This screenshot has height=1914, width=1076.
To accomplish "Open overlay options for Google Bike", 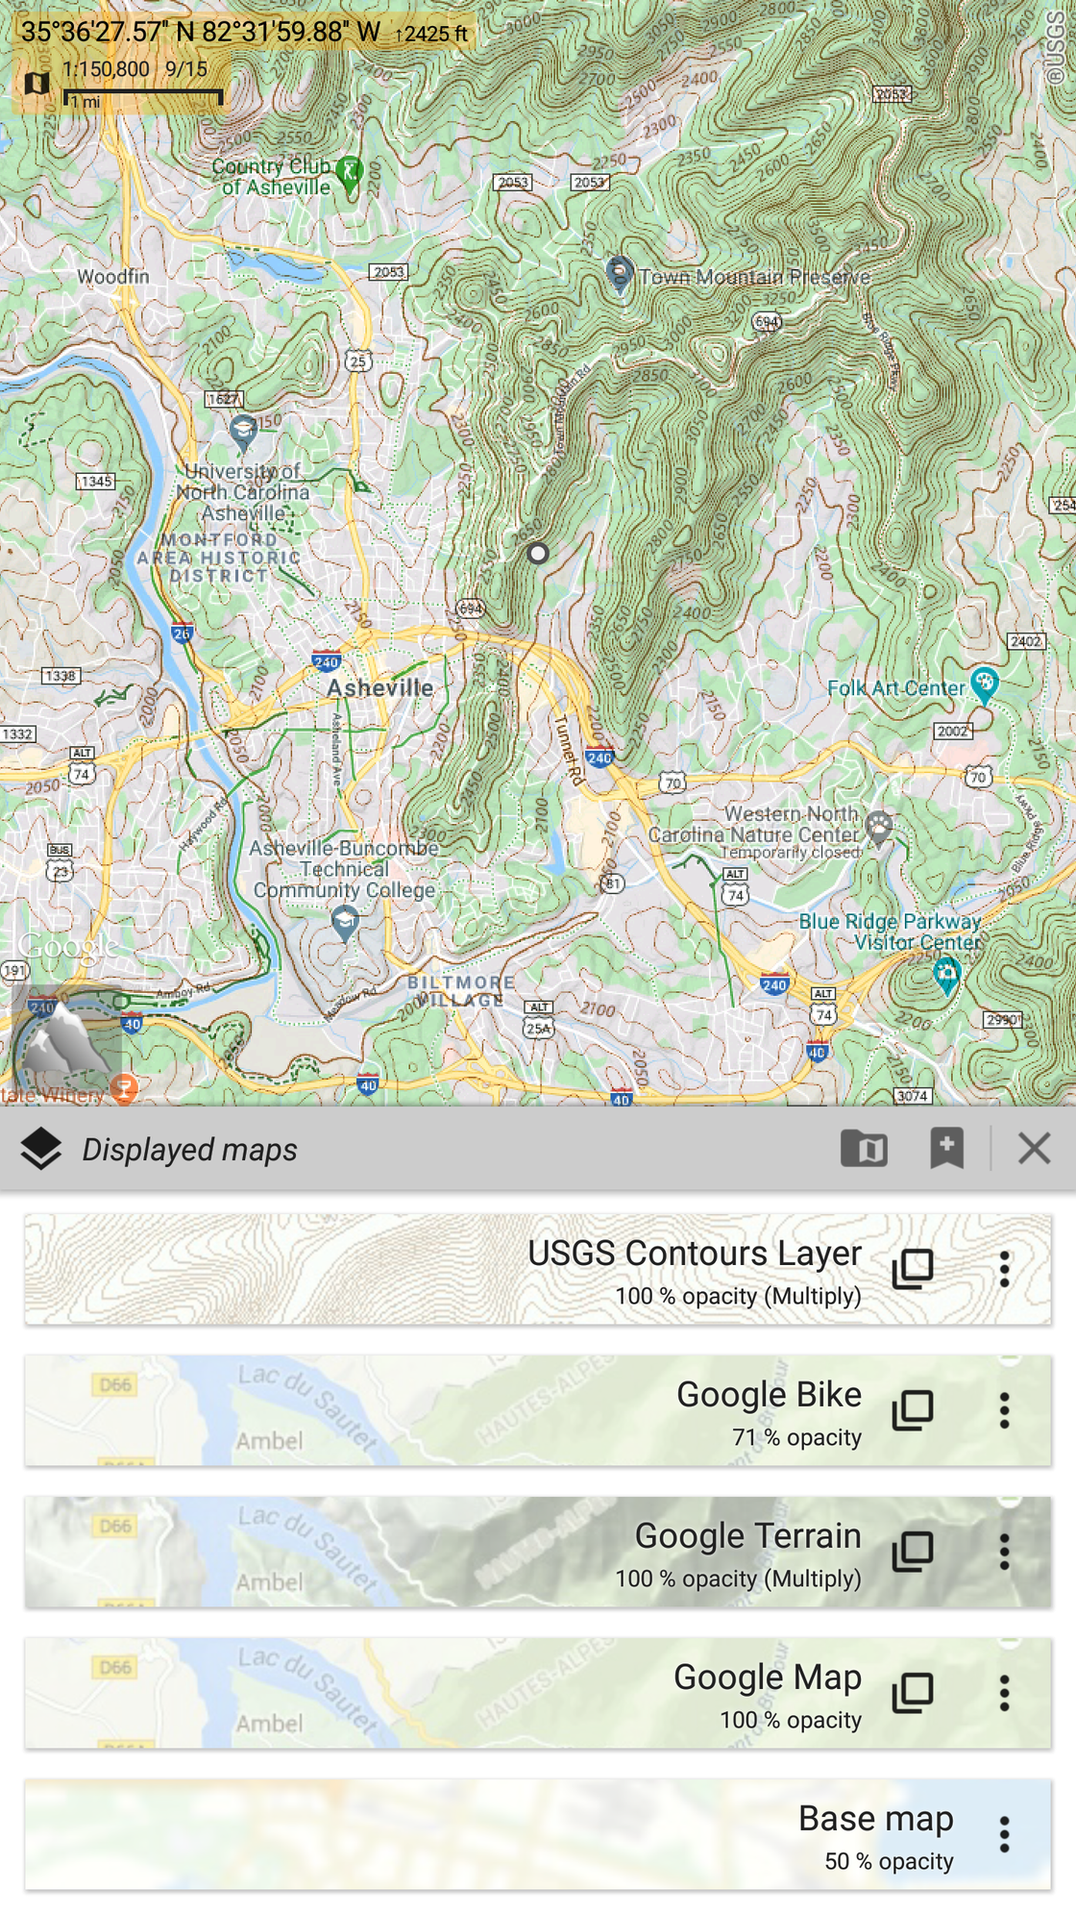I will pyautogui.click(x=913, y=1410).
